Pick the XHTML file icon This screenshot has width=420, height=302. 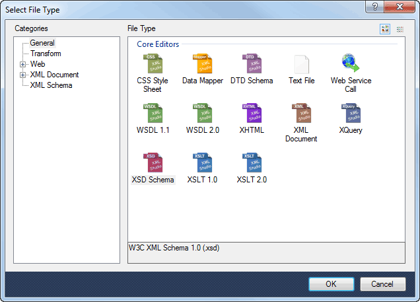252,113
